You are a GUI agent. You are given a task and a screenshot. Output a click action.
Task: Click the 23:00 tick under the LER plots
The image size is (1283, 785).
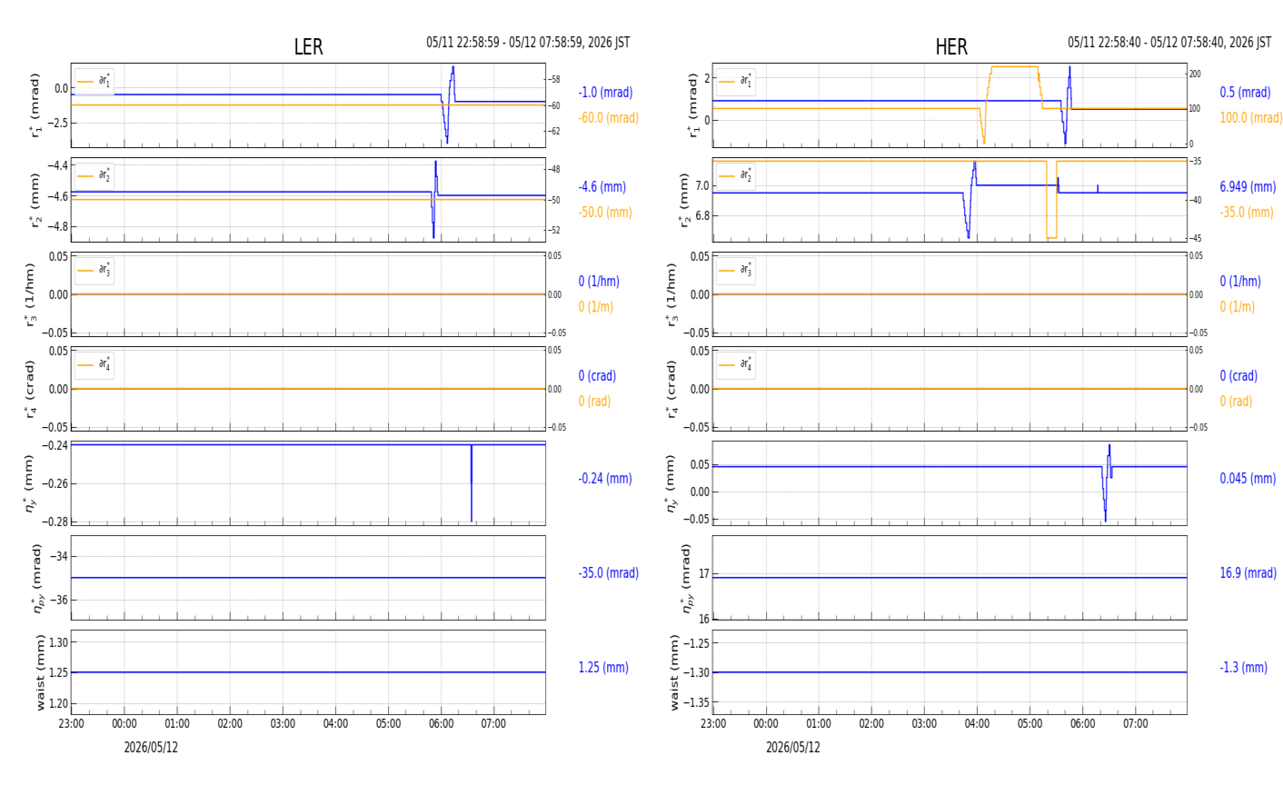point(72,724)
